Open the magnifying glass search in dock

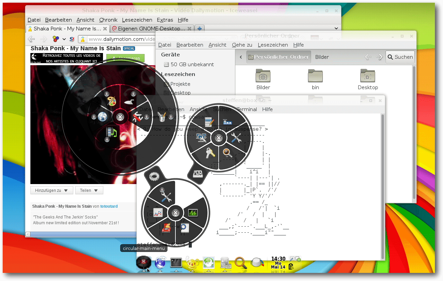pos(241,263)
